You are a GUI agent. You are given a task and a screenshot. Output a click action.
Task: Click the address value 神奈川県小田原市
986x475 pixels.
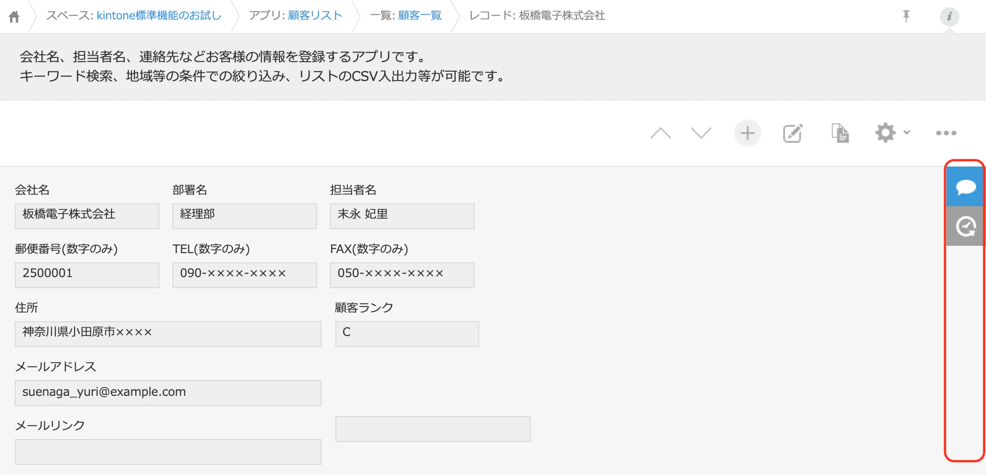pyautogui.click(x=168, y=334)
